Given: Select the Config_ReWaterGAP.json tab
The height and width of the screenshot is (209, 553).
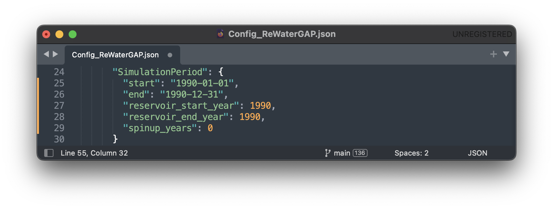Looking at the screenshot, I should point(115,55).
